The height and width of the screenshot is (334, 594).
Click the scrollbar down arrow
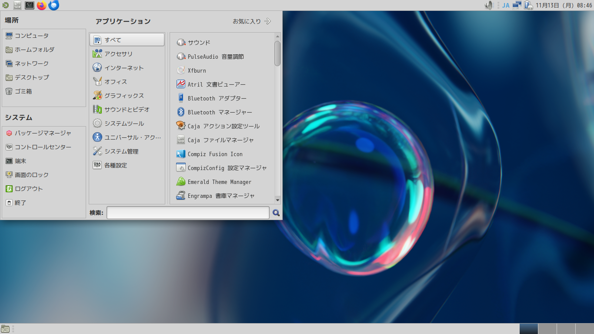point(277,200)
